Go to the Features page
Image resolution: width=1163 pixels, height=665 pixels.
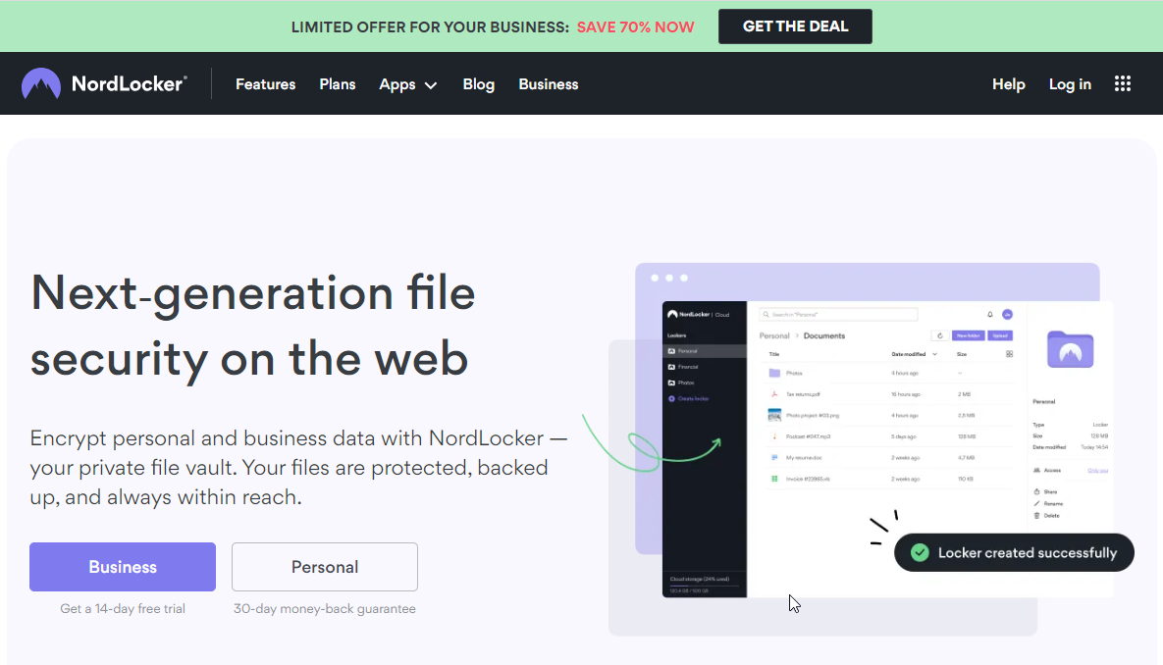point(266,84)
